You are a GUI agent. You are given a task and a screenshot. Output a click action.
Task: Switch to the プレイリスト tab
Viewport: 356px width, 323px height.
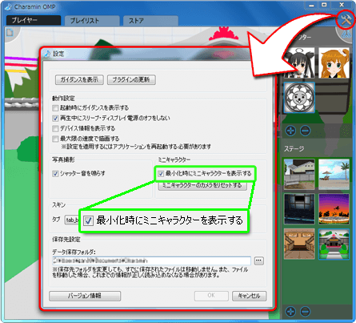click(x=92, y=21)
